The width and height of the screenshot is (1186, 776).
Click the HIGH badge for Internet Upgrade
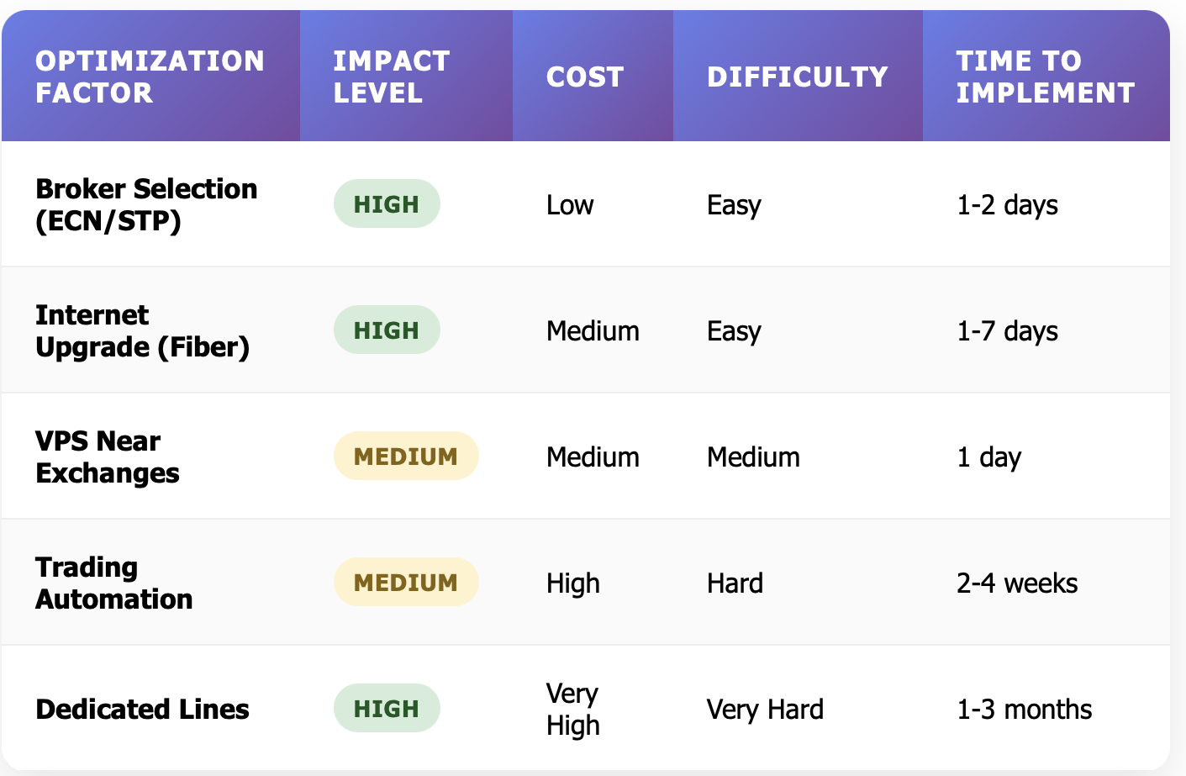387,330
